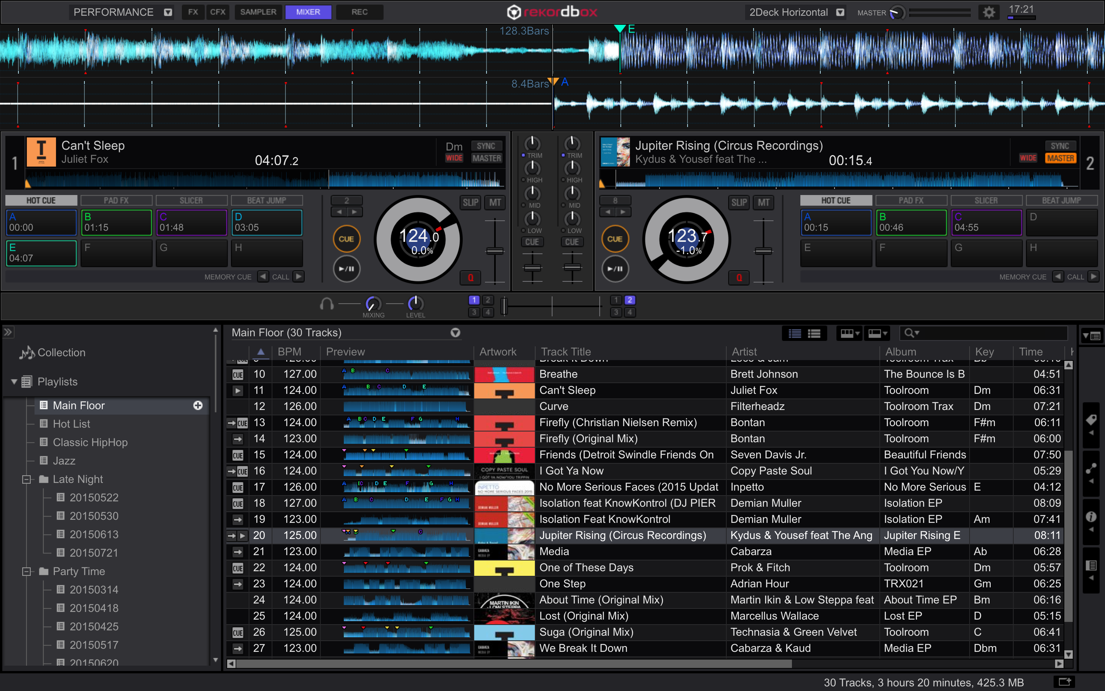Image resolution: width=1105 pixels, height=691 pixels.
Task: Click Deck 1 quantize Q button
Action: tap(470, 278)
